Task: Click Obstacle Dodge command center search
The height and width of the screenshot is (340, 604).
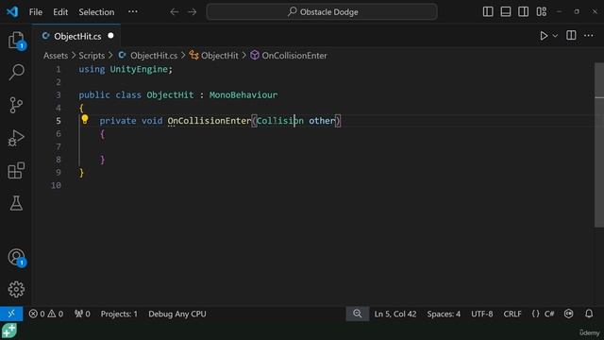Action: point(322,12)
